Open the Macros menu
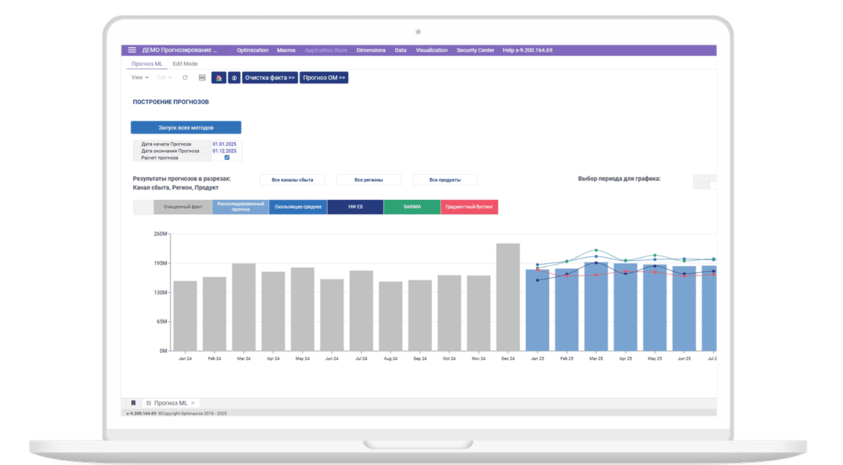The width and height of the screenshot is (843, 465). click(x=286, y=50)
